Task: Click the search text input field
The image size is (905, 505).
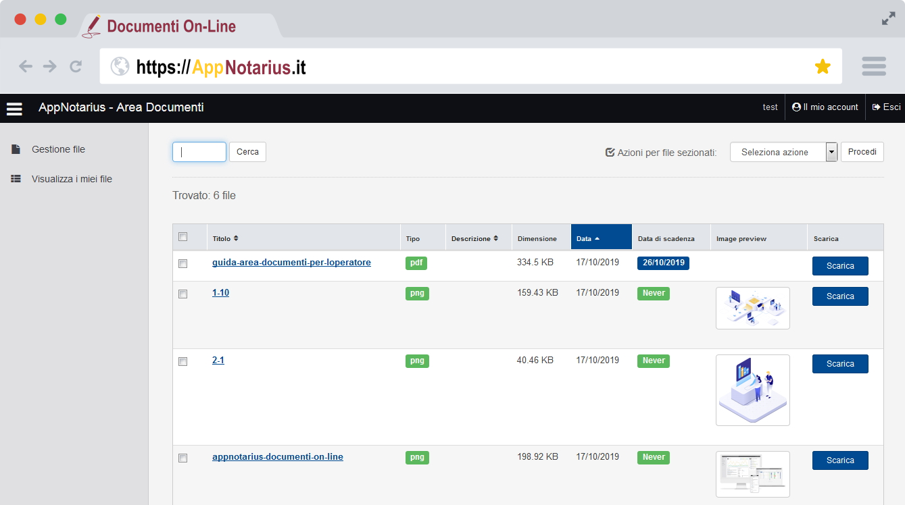Action: tap(199, 152)
